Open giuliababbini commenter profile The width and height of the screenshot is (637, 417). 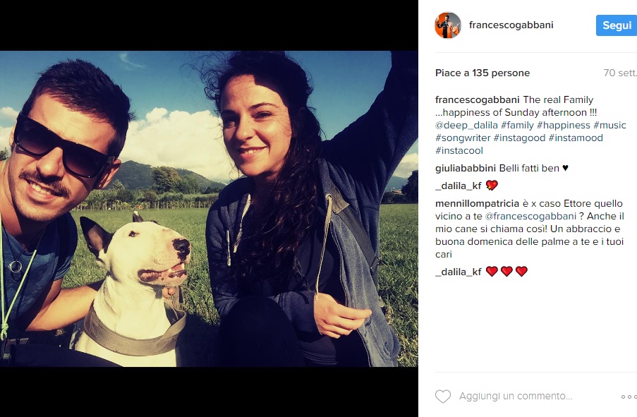click(466, 168)
